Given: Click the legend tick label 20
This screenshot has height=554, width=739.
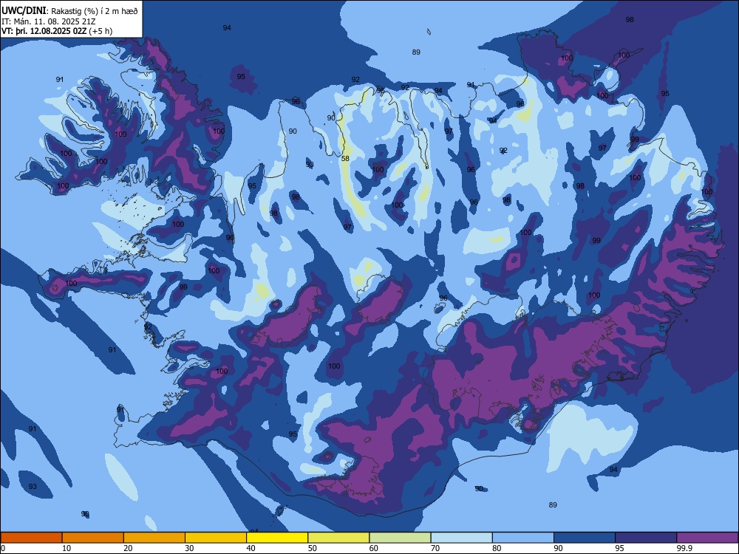Looking at the screenshot, I should coord(128,548).
